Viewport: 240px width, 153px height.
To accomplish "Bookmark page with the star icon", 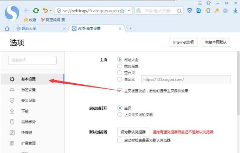I will pos(122,11).
